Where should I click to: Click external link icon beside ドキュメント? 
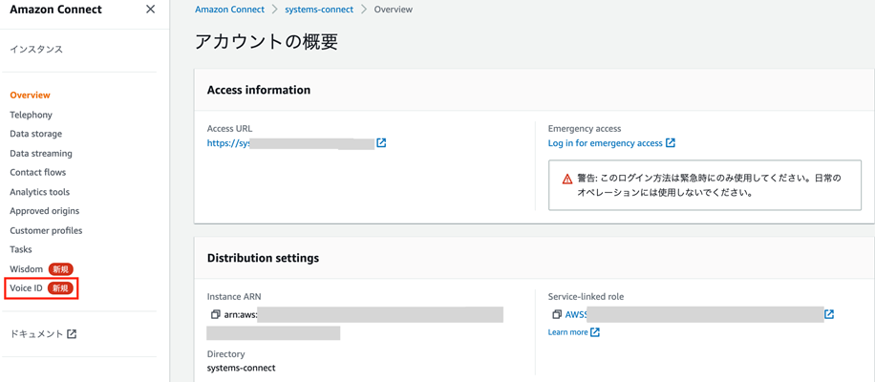(72, 334)
